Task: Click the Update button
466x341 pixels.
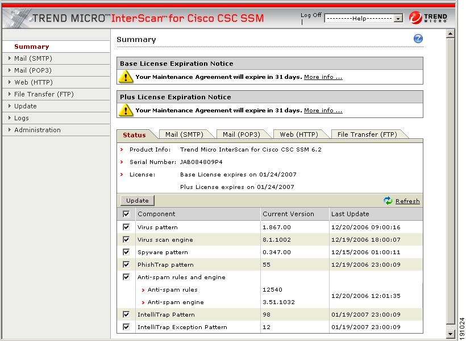Action: 138,201
